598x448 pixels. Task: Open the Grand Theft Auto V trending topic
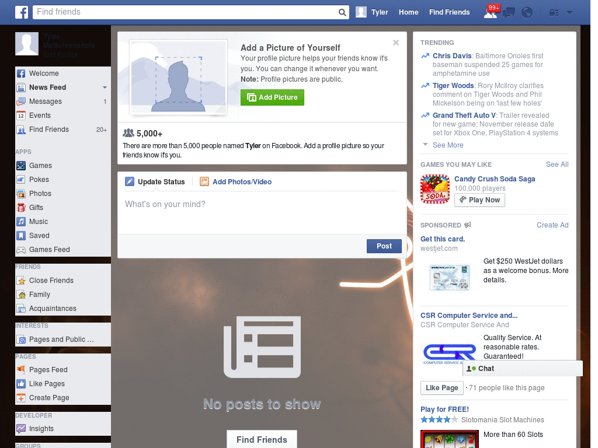tap(464, 116)
